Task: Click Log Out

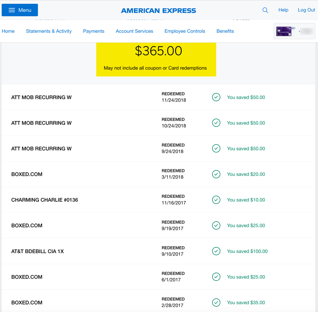Action: pos(306,10)
